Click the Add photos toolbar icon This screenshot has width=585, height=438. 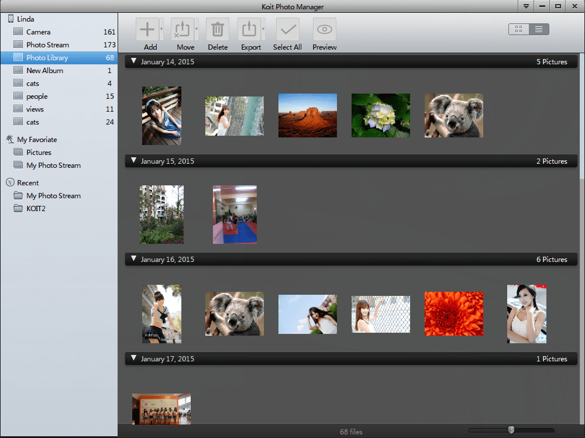147,29
